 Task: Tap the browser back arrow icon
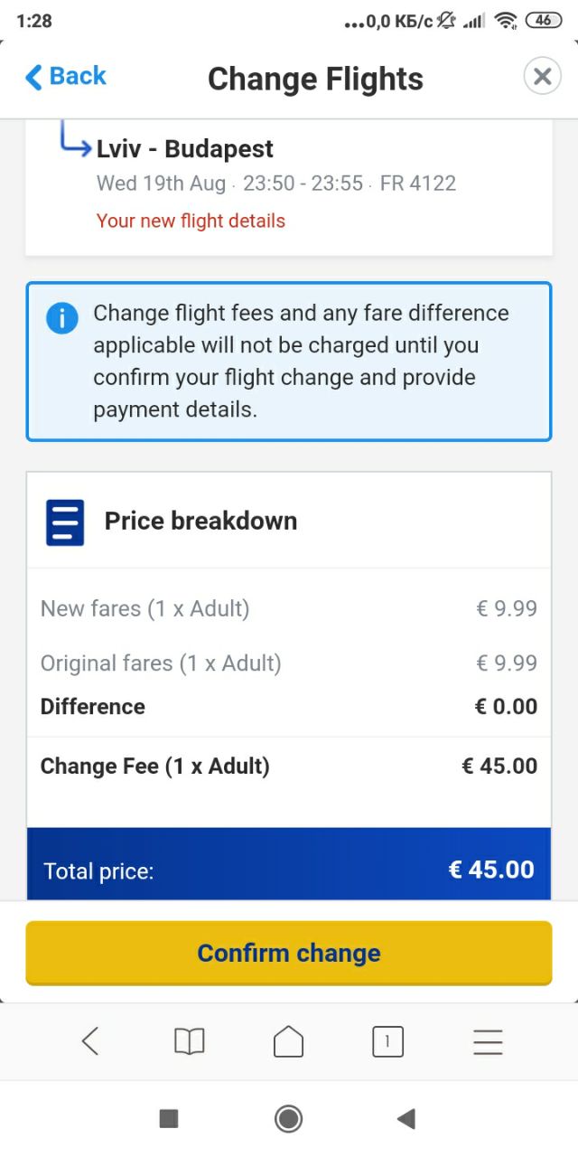(90, 1041)
